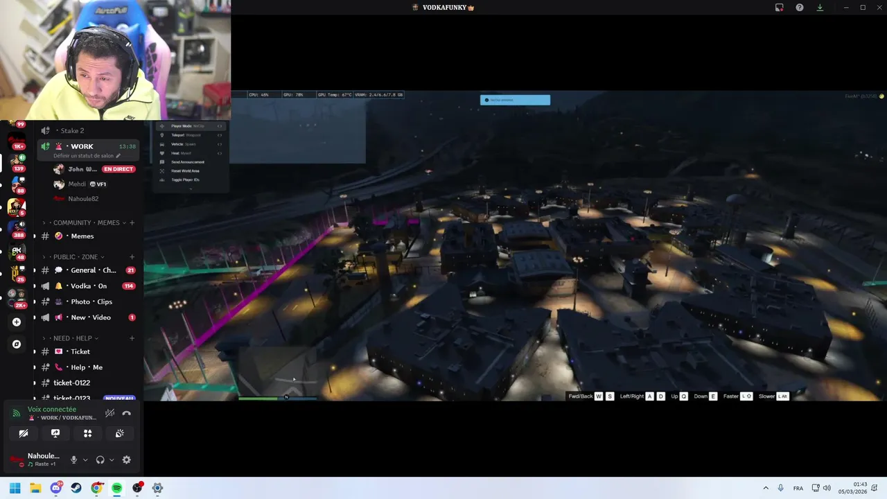This screenshot has height=499, width=887.
Task: Select Toggle Player IDs in game menu
Action: tap(191, 180)
